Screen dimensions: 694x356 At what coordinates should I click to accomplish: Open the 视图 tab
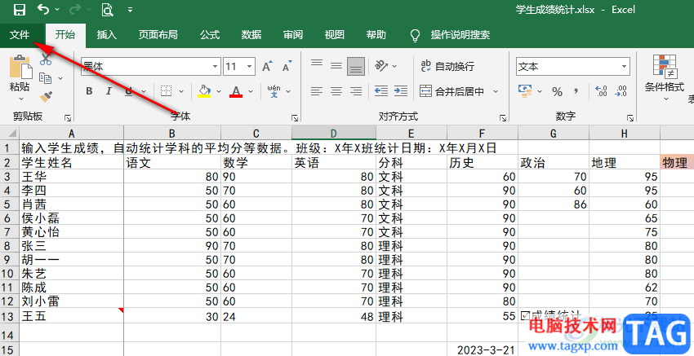tap(335, 35)
